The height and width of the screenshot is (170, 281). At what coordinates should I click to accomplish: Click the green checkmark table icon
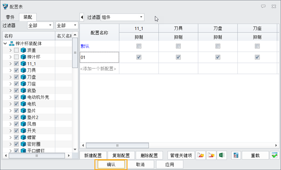pyautogui.click(x=274, y=155)
